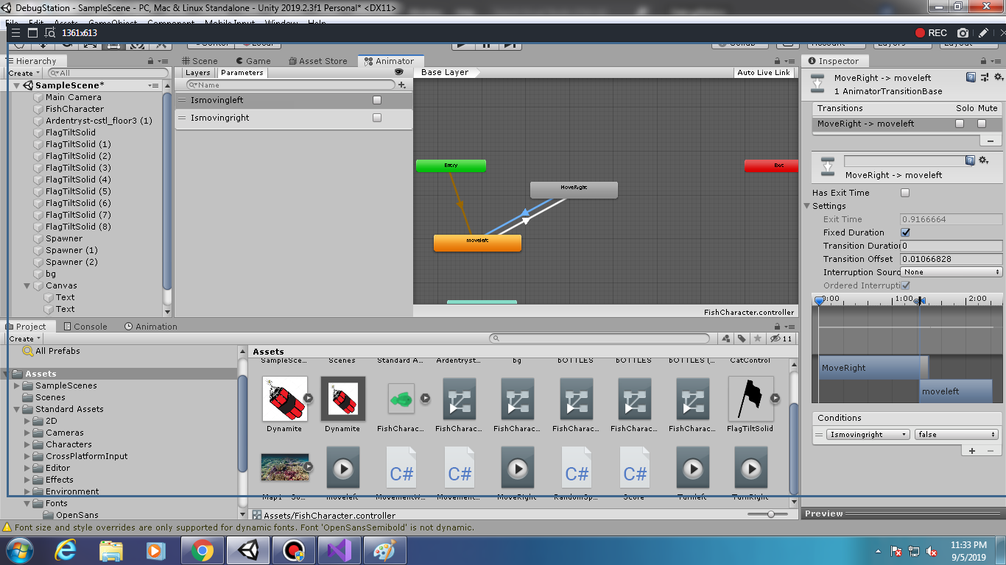Toggle the Hierarchy panel lock icon
This screenshot has height=565, width=1006.
click(x=150, y=61)
